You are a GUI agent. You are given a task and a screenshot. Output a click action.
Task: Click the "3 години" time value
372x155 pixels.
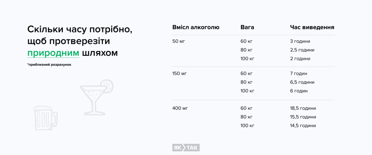click(x=300, y=41)
